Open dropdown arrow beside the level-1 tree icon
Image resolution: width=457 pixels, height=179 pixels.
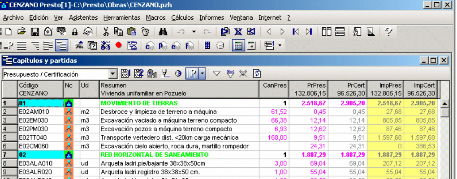pos(280,45)
